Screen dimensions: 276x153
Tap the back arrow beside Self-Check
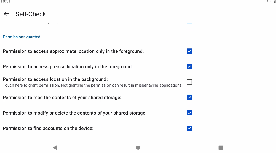coord(6,14)
